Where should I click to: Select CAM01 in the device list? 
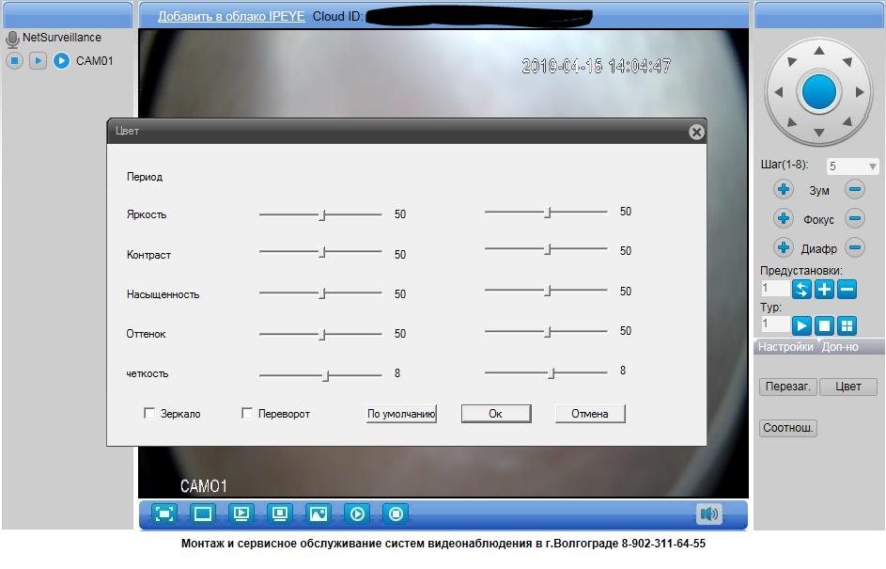pos(94,61)
